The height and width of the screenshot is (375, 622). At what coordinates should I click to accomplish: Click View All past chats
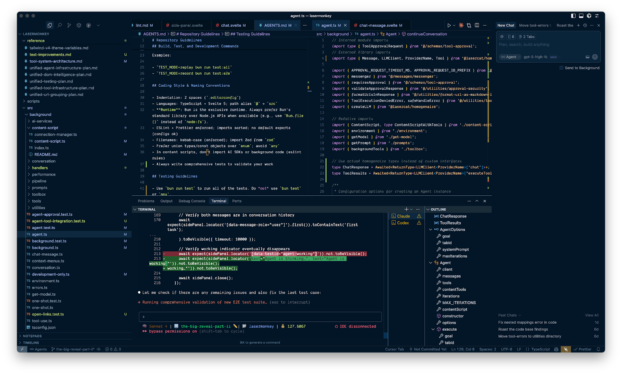(x=592, y=315)
